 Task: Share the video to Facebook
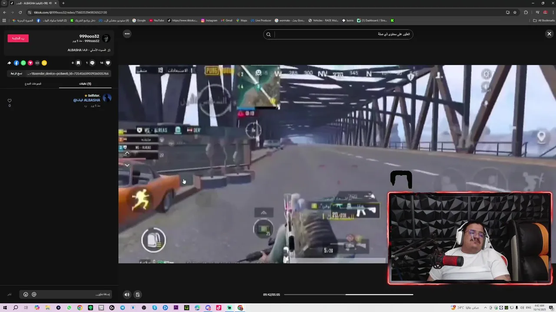coord(16,63)
